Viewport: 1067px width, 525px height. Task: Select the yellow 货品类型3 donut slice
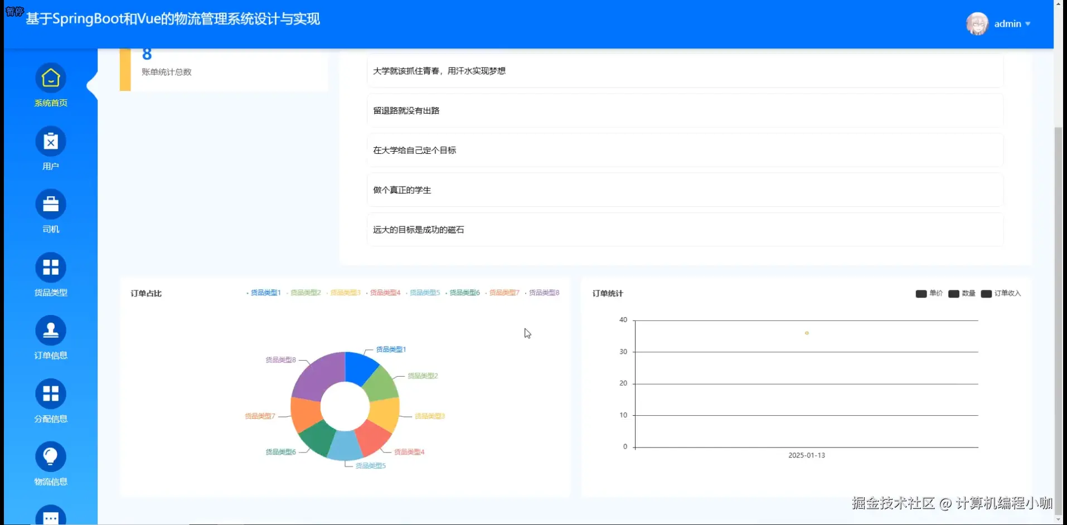coord(385,415)
